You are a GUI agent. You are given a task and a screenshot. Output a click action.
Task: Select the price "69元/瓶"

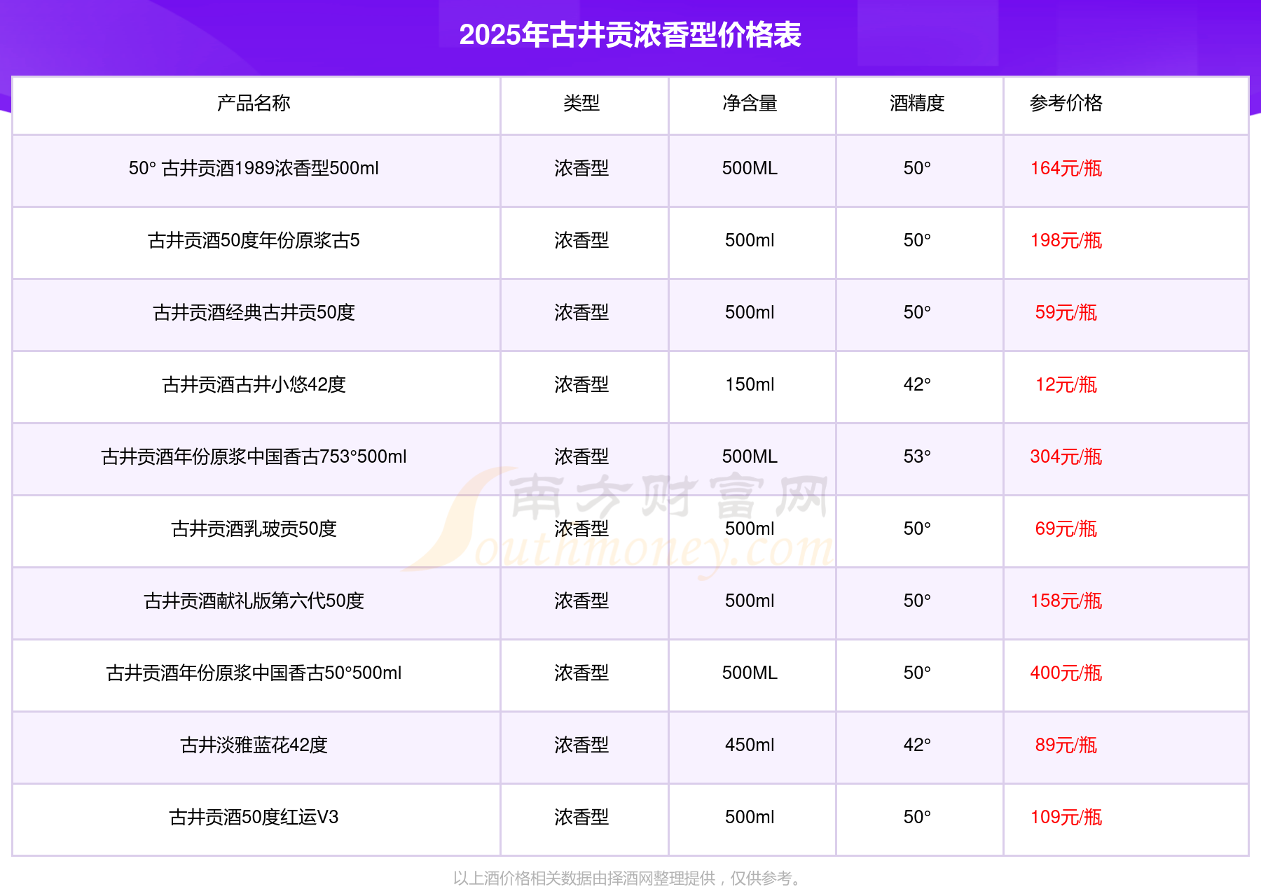point(1066,529)
